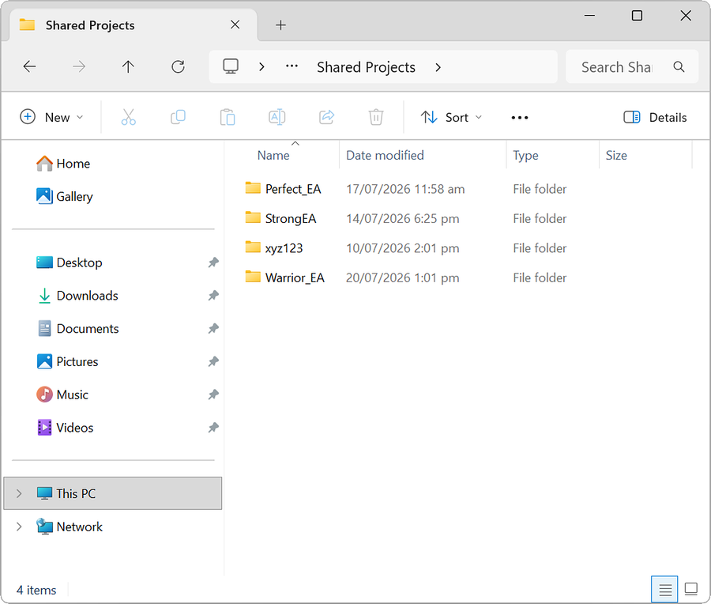Sort by the Type column header
This screenshot has width=711, height=604.
(525, 155)
